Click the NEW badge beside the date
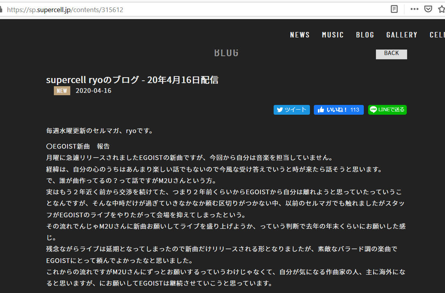The height and width of the screenshot is (293, 445). pos(62,91)
